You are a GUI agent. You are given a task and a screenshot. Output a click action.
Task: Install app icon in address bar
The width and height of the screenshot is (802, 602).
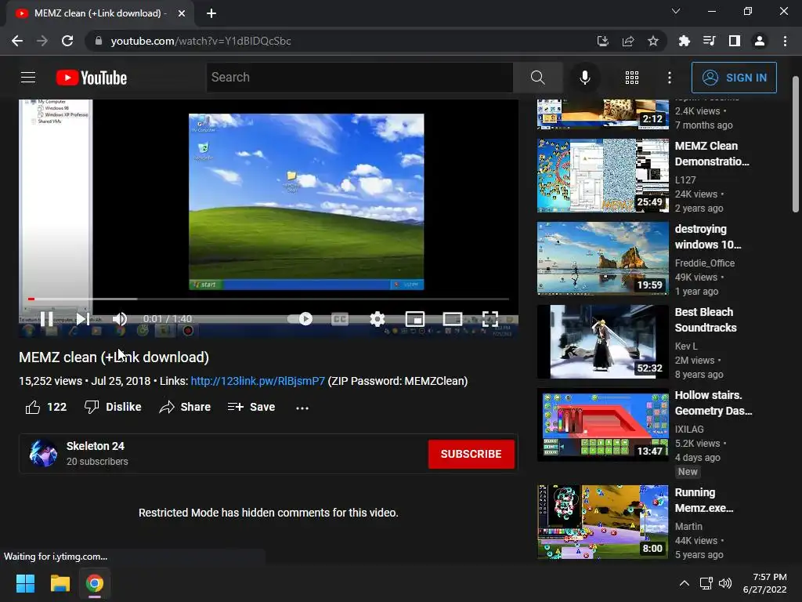pyautogui.click(x=603, y=41)
